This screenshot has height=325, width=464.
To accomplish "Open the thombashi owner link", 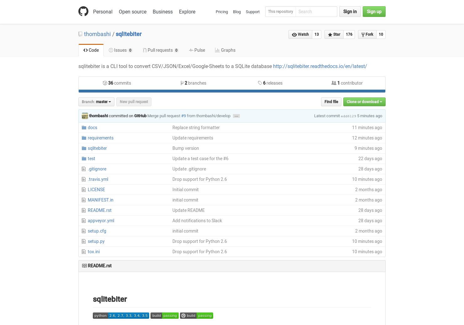I will coord(97,34).
